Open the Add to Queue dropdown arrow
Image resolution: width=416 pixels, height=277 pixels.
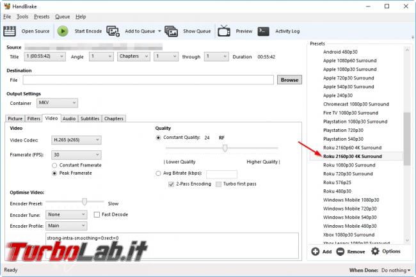(x=159, y=31)
